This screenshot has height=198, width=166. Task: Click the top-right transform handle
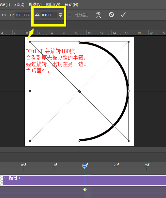click(128, 42)
